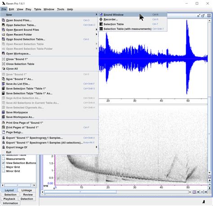Click the Sound Window icon in New submenu
This screenshot has height=206, width=213.
[x=101, y=14]
